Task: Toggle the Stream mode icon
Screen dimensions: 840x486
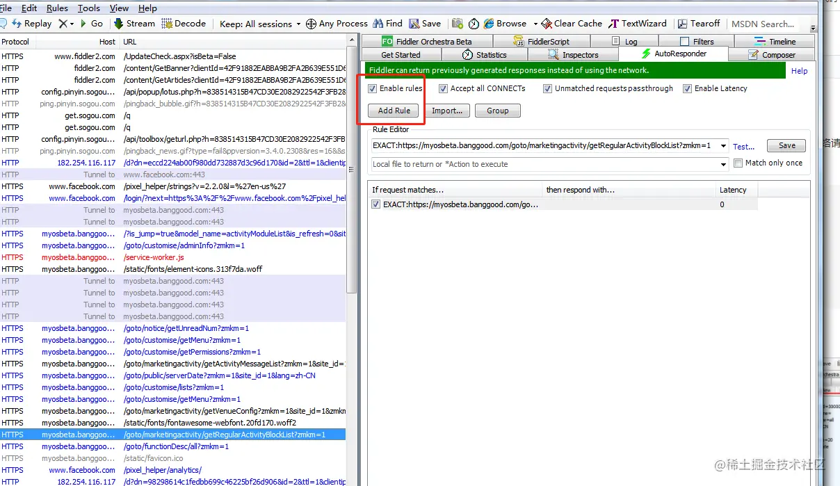Action: coord(119,24)
